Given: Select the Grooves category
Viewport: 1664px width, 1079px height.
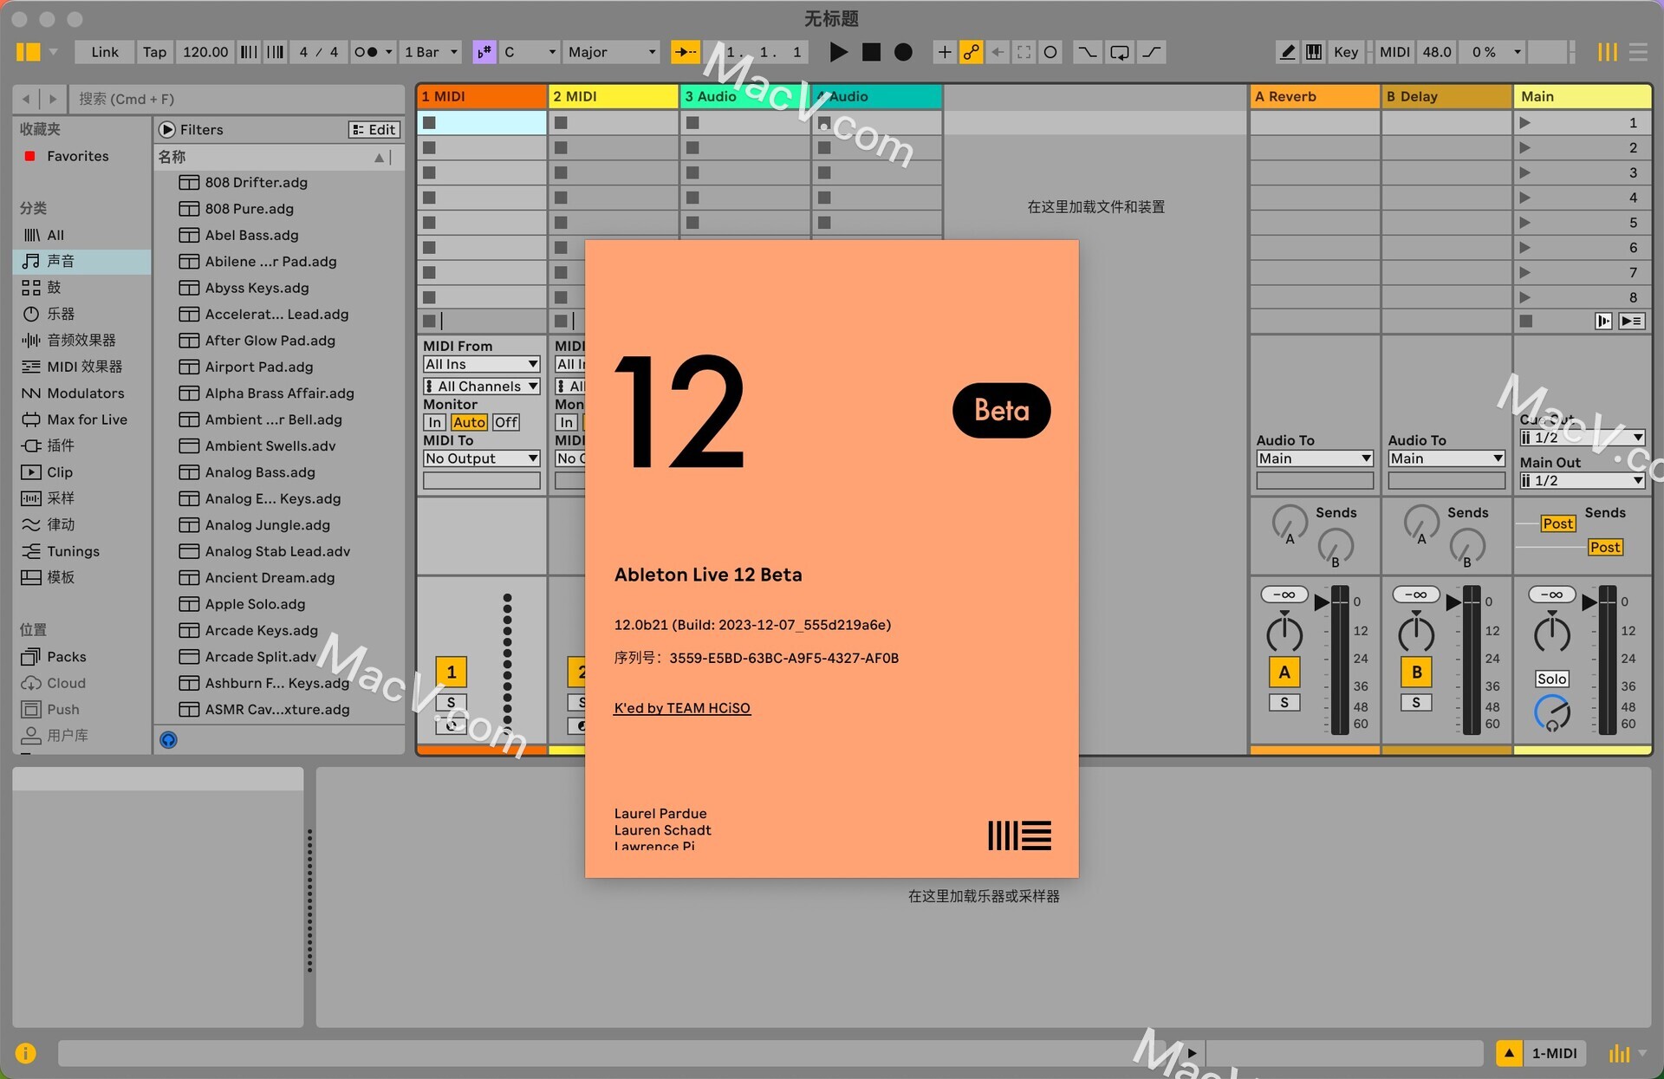Looking at the screenshot, I should pyautogui.click(x=82, y=524).
